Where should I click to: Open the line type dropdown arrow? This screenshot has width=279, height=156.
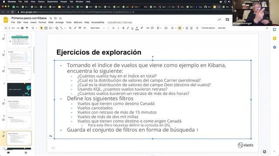coord(65,28)
